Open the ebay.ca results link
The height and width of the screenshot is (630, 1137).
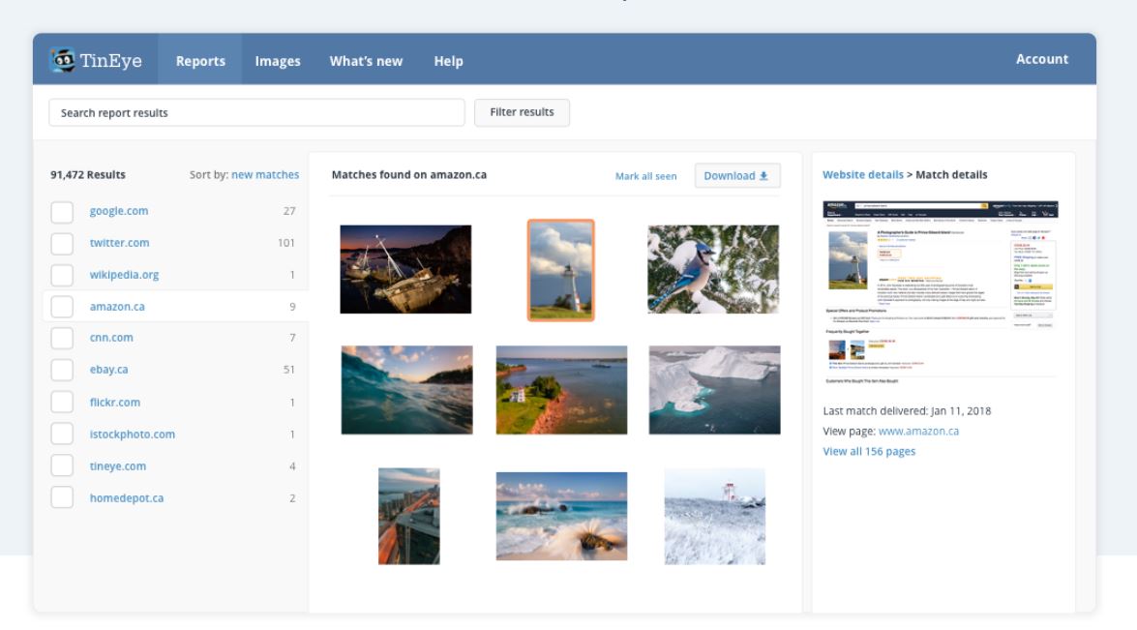[108, 370]
